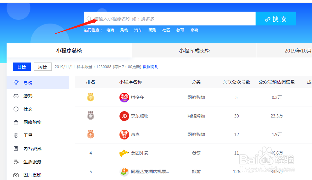Screen dimensions: 312x180
Task: Open 拼多多 mini program name
Action: point(137,97)
